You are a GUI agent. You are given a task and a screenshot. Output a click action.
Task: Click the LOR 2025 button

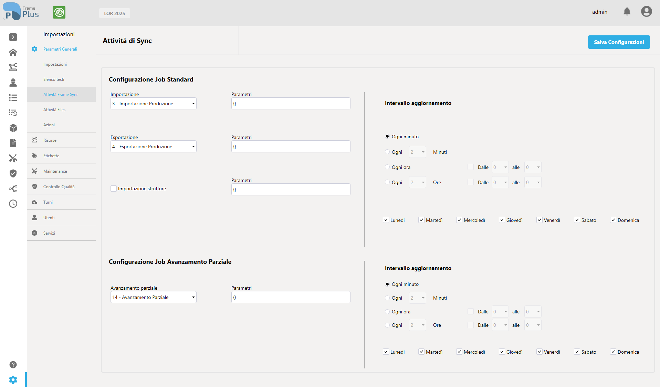pos(115,13)
